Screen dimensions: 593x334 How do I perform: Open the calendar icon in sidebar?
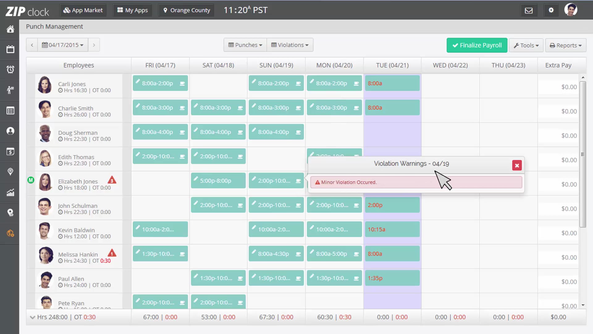(x=10, y=49)
